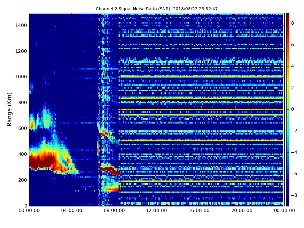Click the 1000 range tick label
Image resolution: width=304 pixels, height=228 pixels.
pyautogui.click(x=21, y=77)
